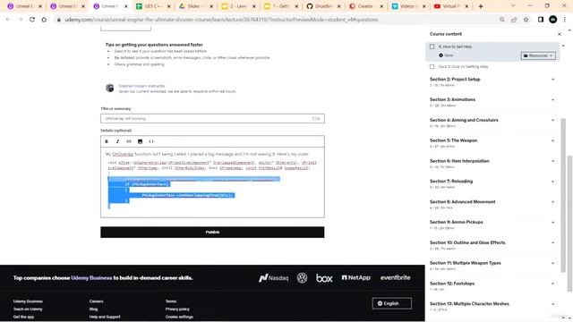Open the Terms footer link

(171, 301)
